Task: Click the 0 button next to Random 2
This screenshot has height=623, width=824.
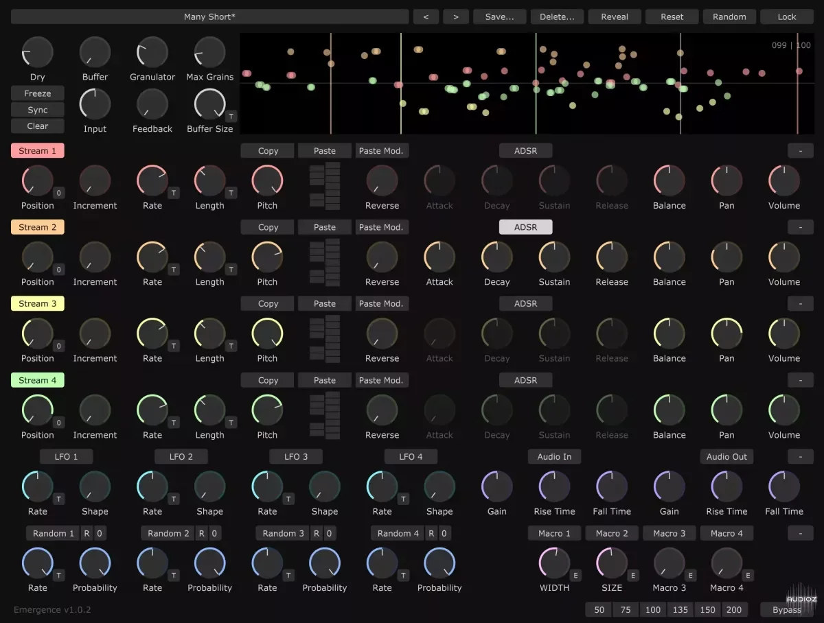Action: point(214,533)
